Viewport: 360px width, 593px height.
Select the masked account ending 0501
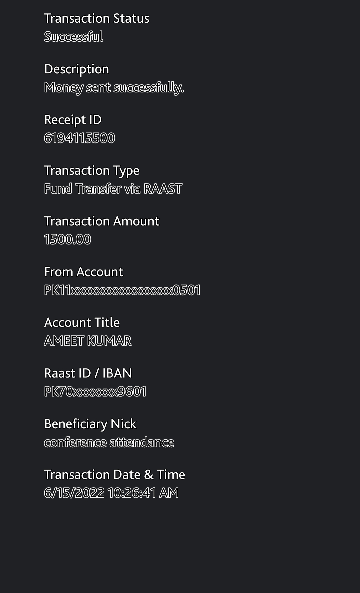click(x=122, y=290)
